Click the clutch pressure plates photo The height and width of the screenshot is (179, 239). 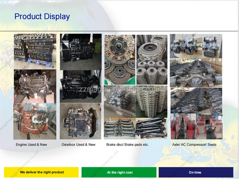[152, 59]
